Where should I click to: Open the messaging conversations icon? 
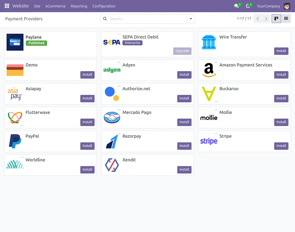tap(236, 6)
